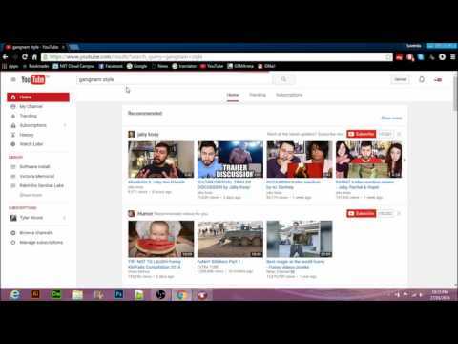This screenshot has width=458, height=344.
Task: Open the Chrome menu icon
Action: 453,57
